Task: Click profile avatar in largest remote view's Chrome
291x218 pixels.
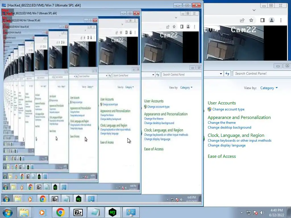Action: tap(188, 27)
